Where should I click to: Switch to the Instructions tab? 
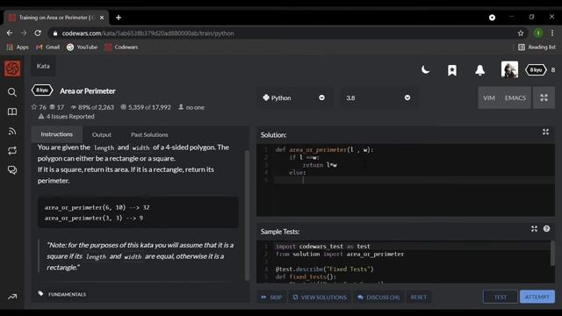pos(56,134)
